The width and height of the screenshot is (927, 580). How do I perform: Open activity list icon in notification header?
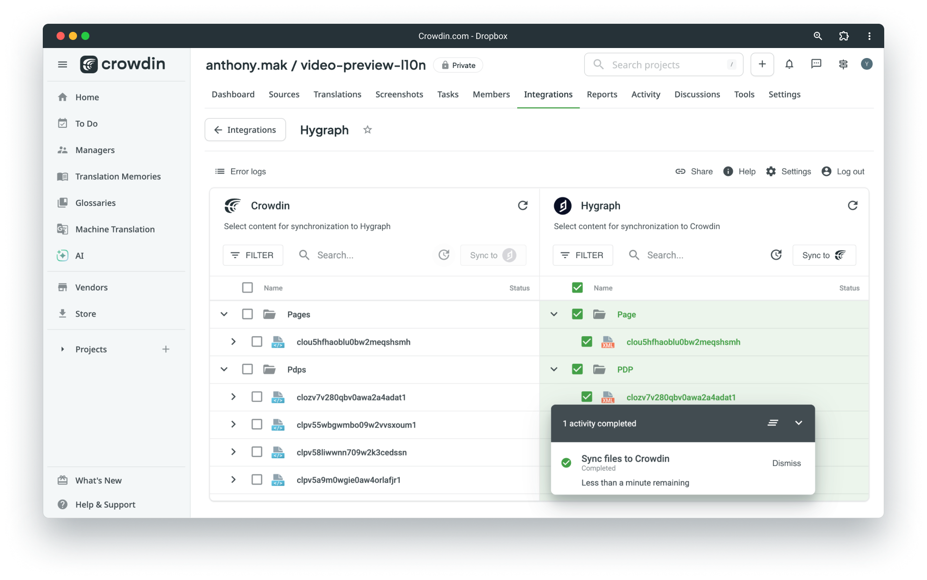tap(773, 423)
